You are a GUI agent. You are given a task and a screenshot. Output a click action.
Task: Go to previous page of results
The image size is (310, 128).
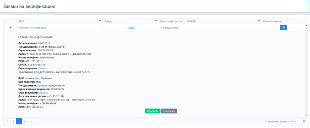pyautogui.click(x=13, y=121)
